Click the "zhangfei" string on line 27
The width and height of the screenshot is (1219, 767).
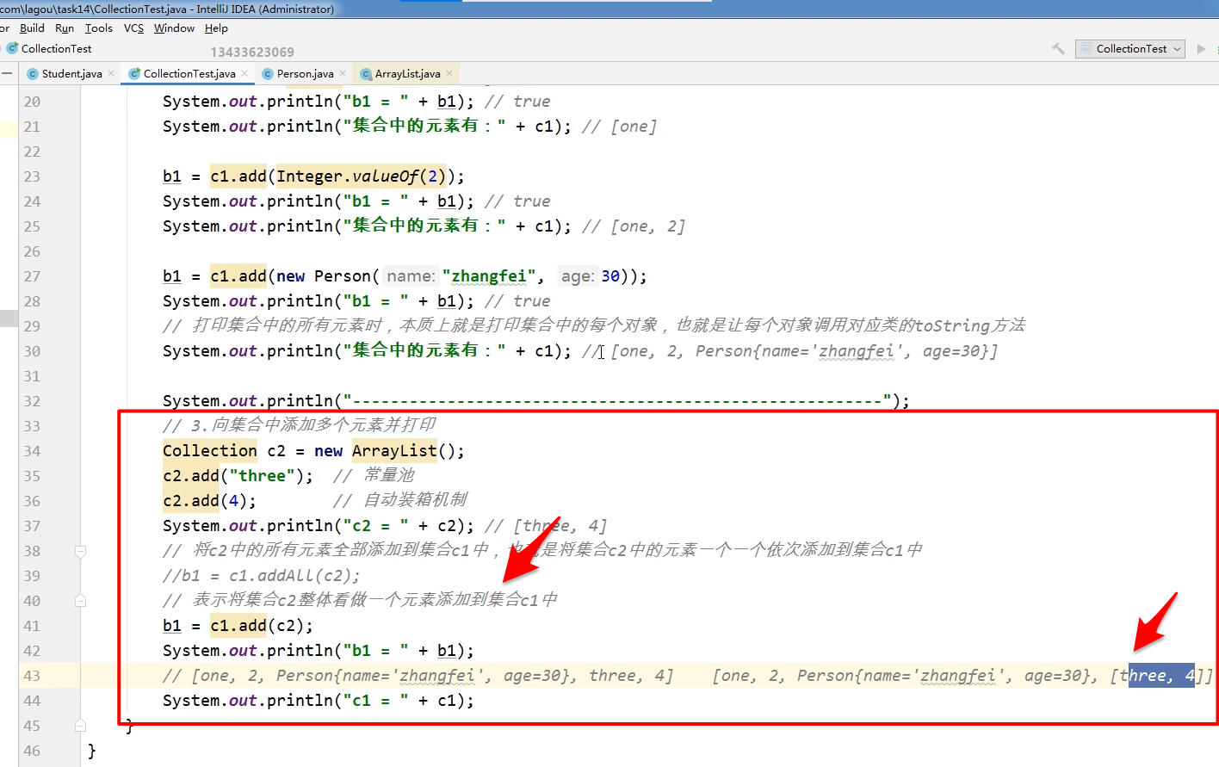488,276
